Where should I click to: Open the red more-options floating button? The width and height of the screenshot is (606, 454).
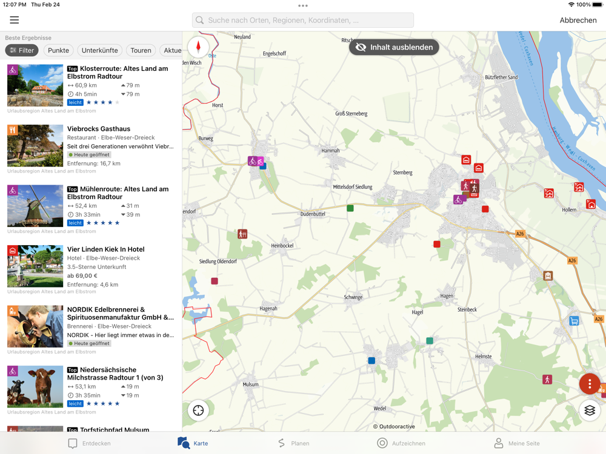click(590, 384)
